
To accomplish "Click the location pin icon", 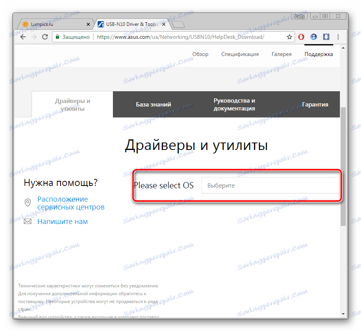I will click(28, 202).
